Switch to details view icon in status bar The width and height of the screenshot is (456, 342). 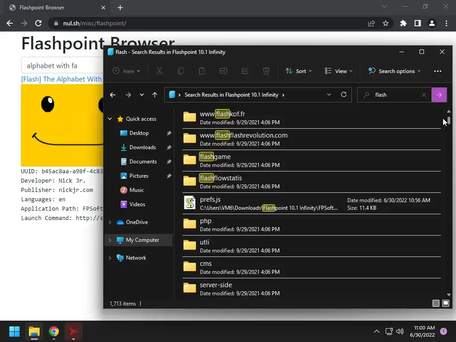point(436,303)
